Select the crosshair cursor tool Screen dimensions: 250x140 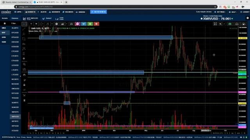tap(24, 24)
